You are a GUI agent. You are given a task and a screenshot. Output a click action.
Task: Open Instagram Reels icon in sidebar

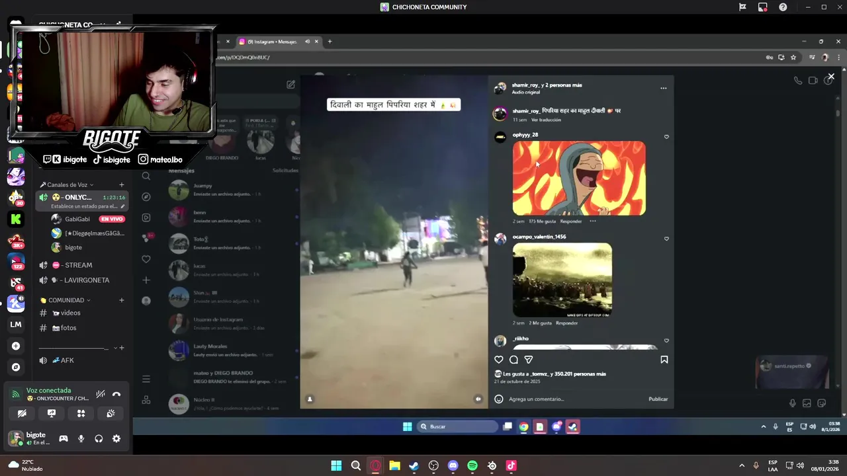146,218
